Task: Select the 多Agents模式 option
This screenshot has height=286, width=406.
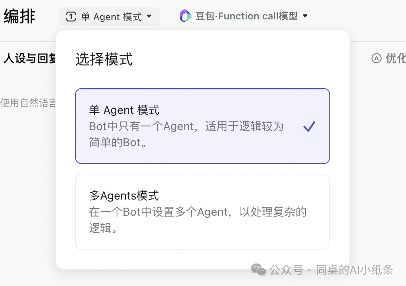Action: (x=202, y=211)
